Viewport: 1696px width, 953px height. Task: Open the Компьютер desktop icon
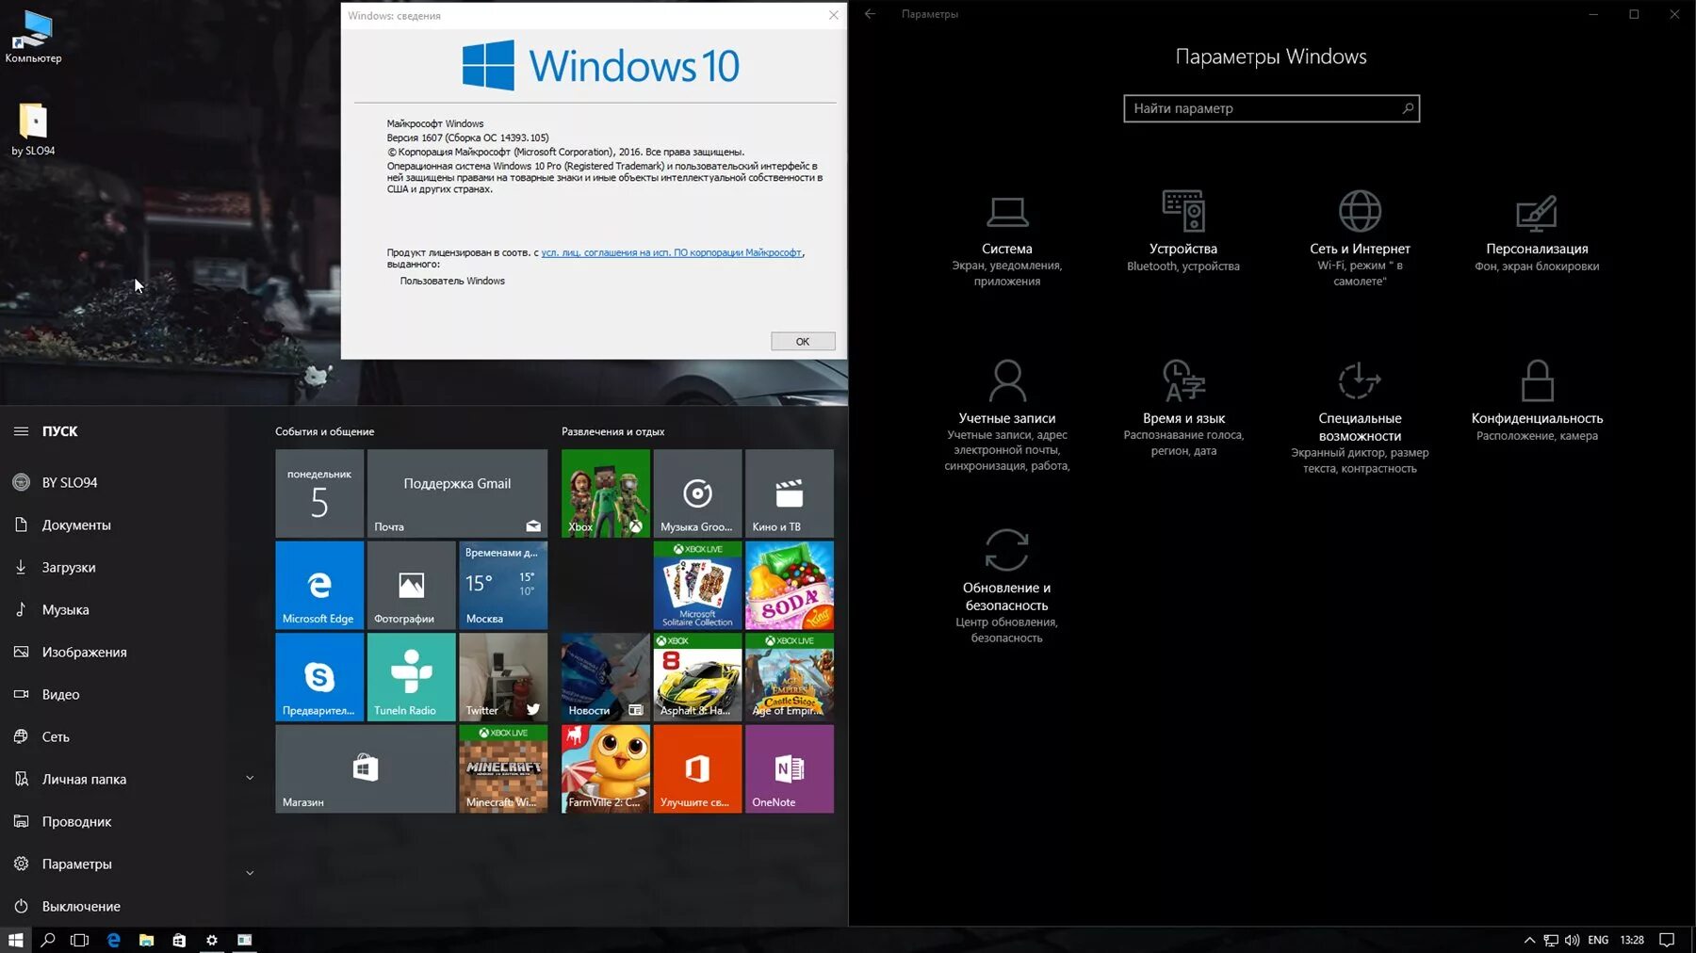[33, 38]
